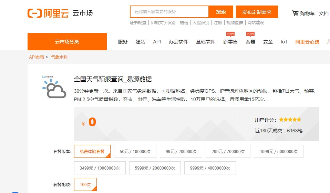Screen dimensions: 330x193
Task: Select the 100次 quota option
Action: click(85, 185)
